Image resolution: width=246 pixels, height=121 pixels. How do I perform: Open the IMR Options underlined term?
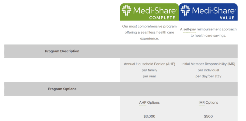pyautogui.click(x=208, y=103)
